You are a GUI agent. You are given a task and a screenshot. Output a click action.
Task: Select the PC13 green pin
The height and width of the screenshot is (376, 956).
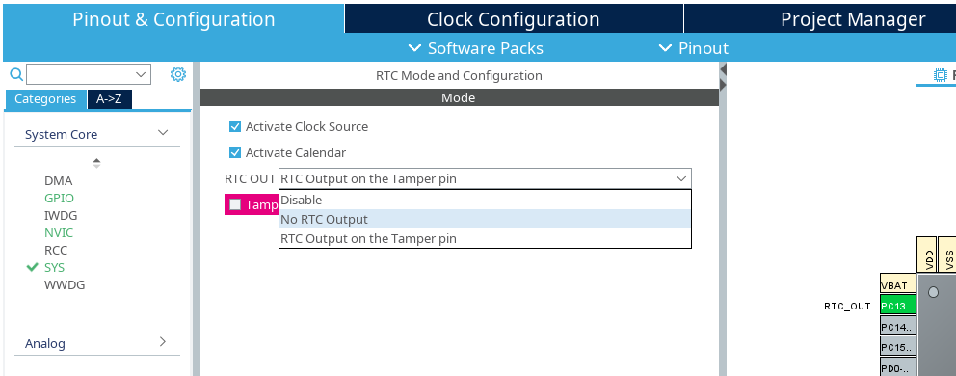[898, 306]
